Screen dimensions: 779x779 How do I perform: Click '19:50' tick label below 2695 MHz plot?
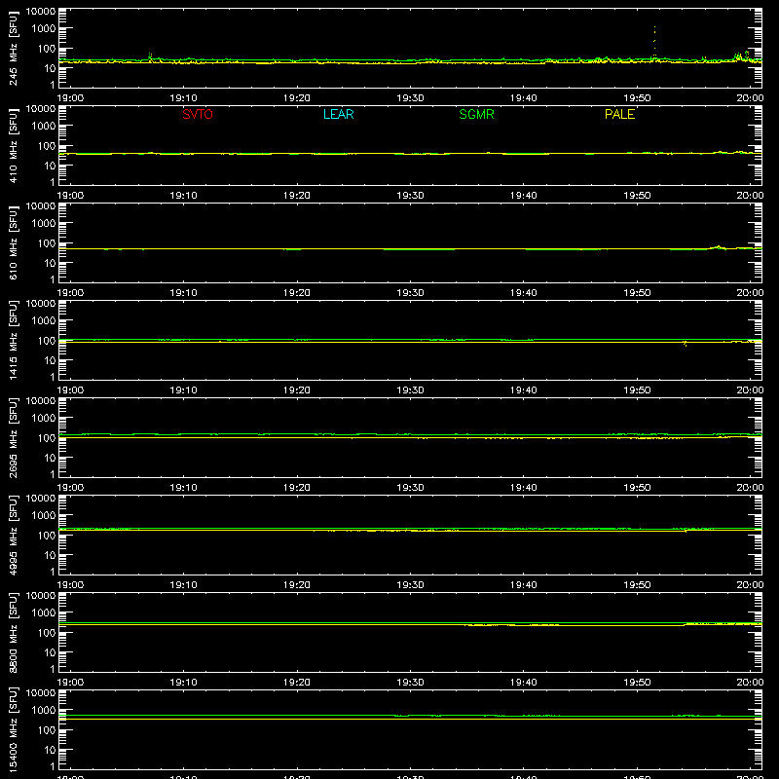coord(637,488)
